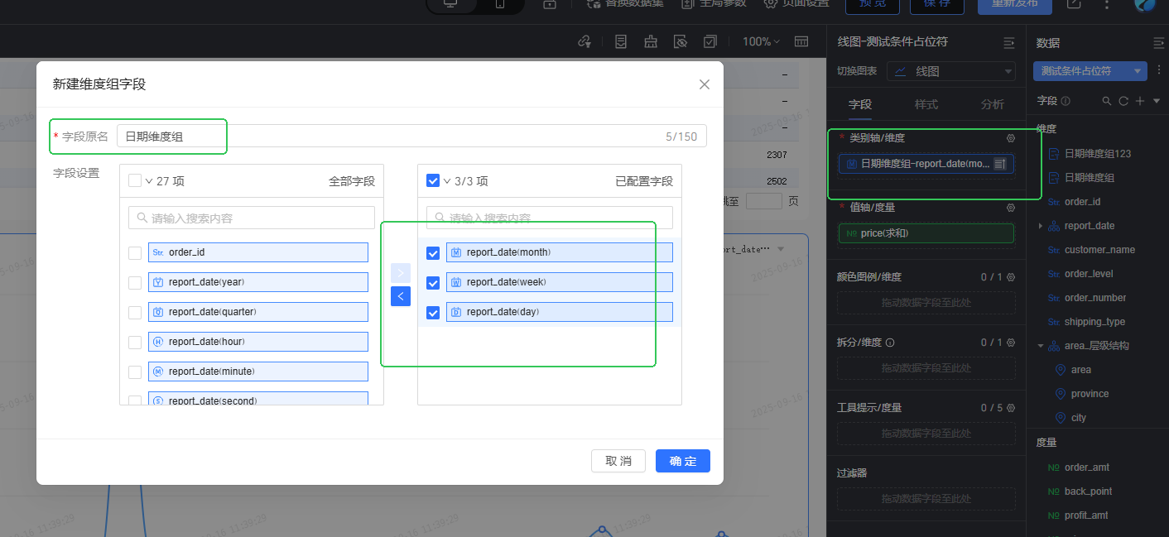The image size is (1169, 537).
Task: Open settings gear for 类别轴/维度
Action: [1010, 138]
